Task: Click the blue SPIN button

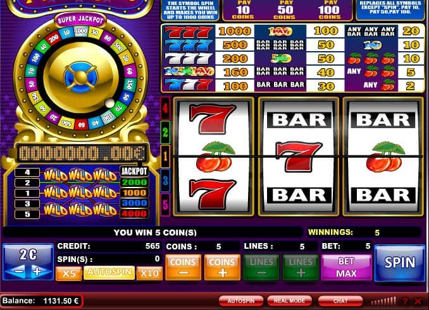Action: (x=399, y=263)
